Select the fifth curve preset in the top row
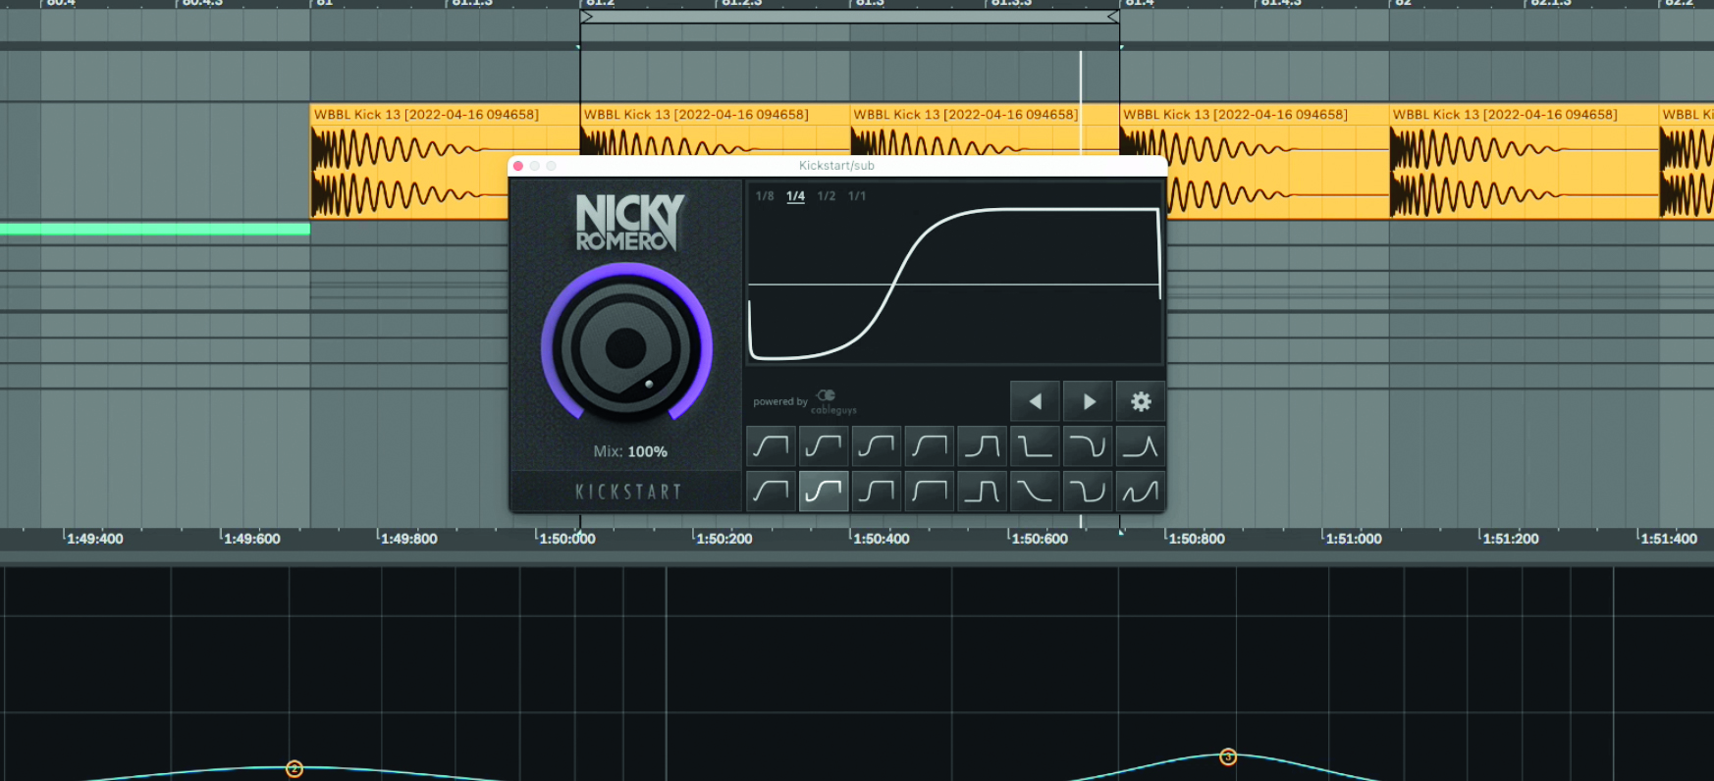 pos(982,446)
